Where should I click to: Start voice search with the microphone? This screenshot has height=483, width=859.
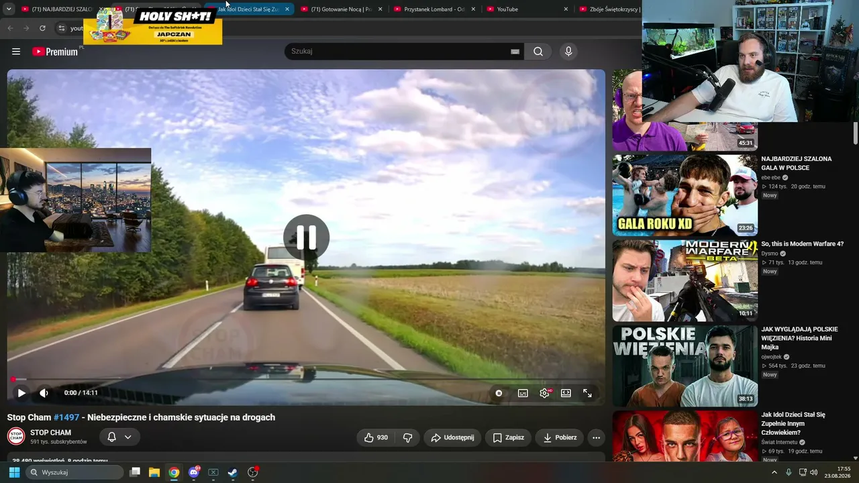pyautogui.click(x=568, y=52)
